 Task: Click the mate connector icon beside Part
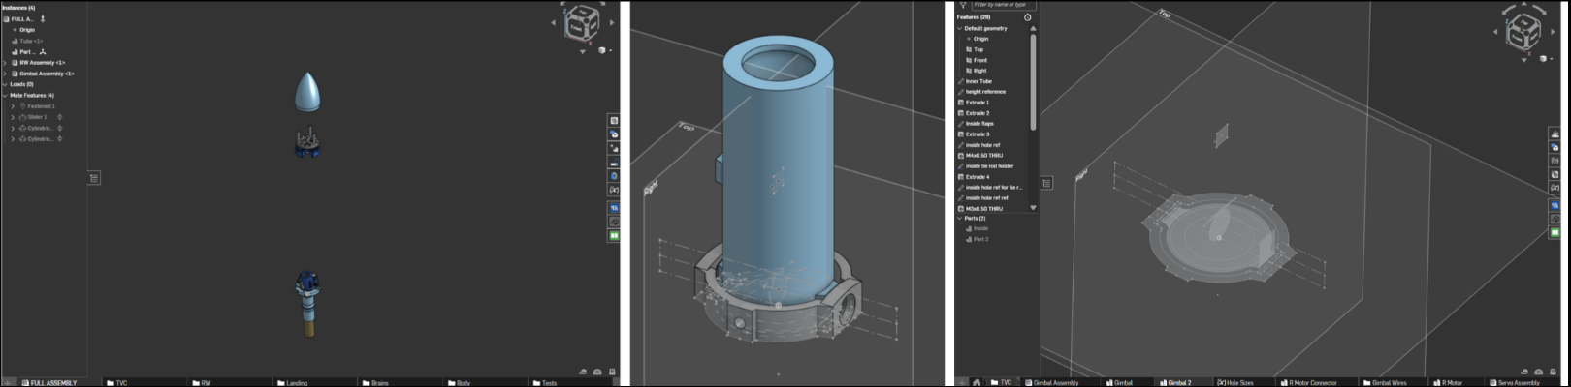[x=43, y=52]
